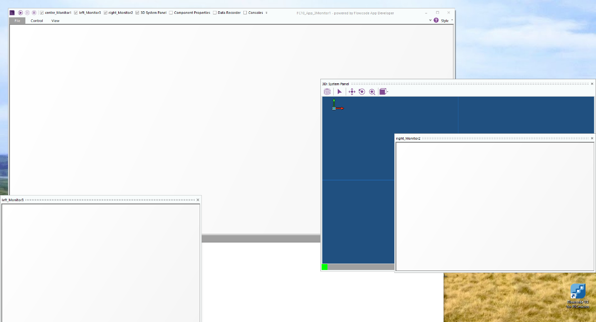Image resolution: width=596 pixels, height=322 pixels.
Task: Uncheck the centre_Monitor1 checkbox
Action: (42, 12)
